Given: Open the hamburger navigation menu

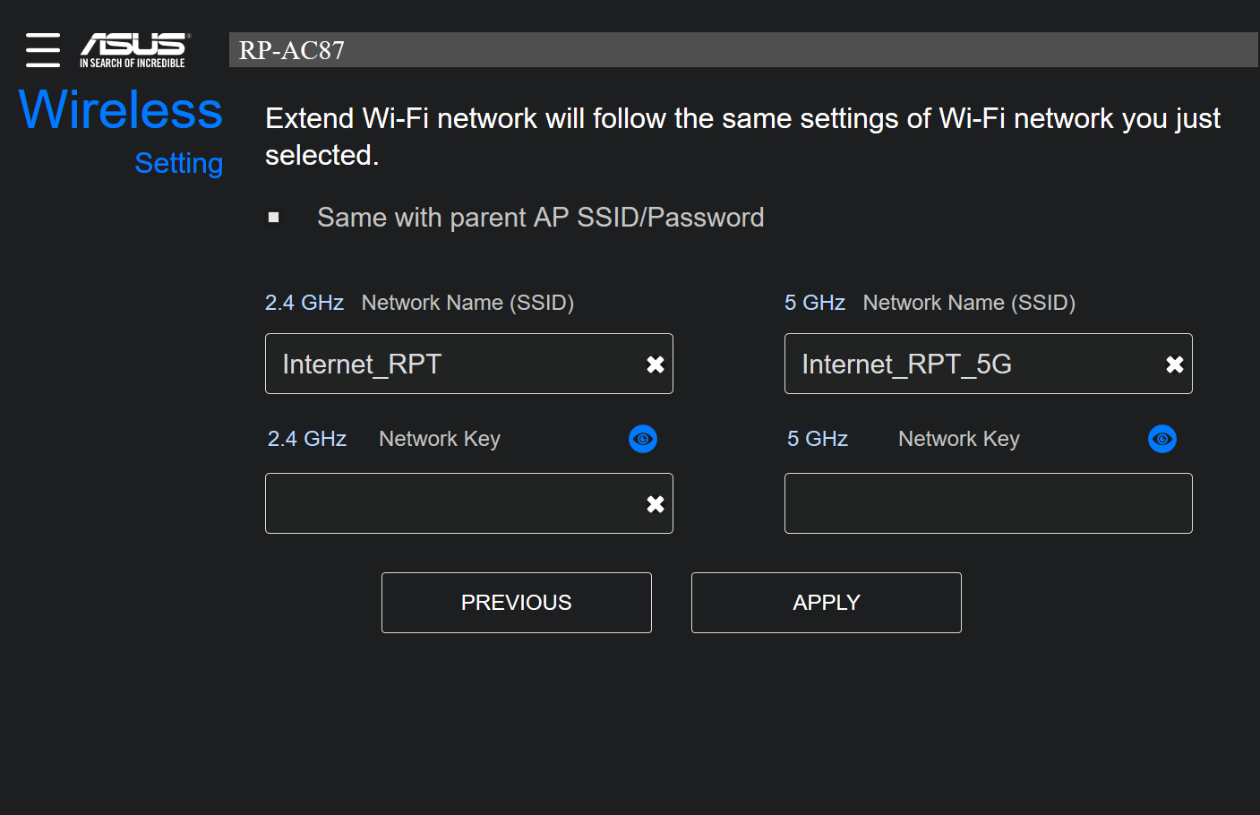Looking at the screenshot, I should (x=43, y=50).
